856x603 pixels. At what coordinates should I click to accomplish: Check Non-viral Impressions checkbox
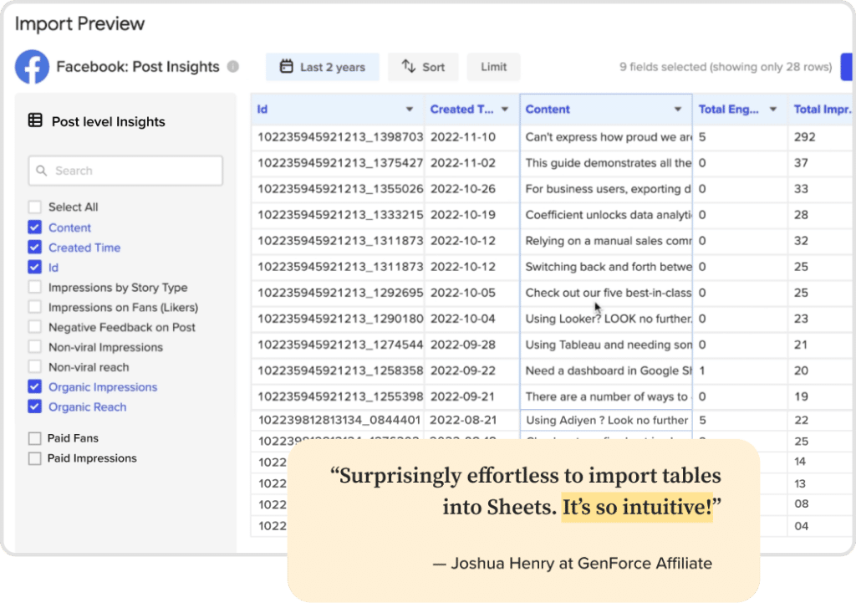pos(34,347)
